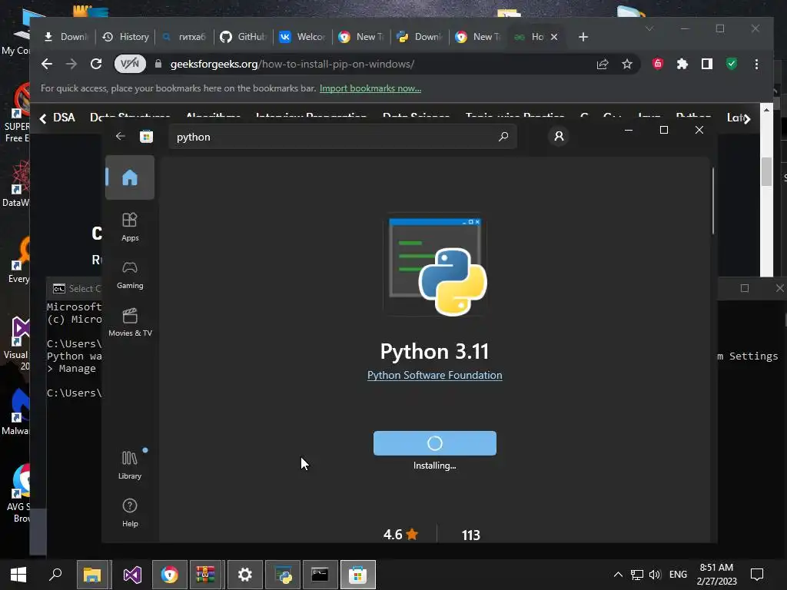Open File Explorer from taskbar
787x590 pixels.
pos(92,575)
